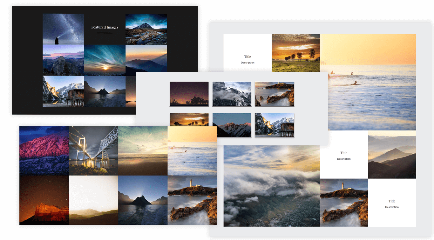The width and height of the screenshot is (434, 240).
Task: Click the Description text under the golden field tile
Action: 247,63
